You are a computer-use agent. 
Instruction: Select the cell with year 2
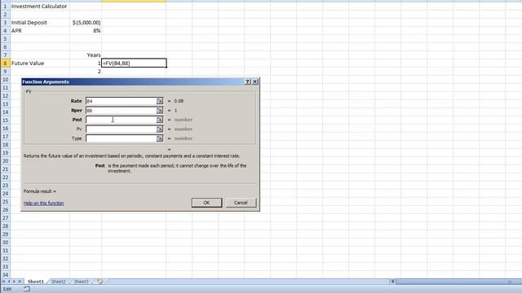click(86, 72)
